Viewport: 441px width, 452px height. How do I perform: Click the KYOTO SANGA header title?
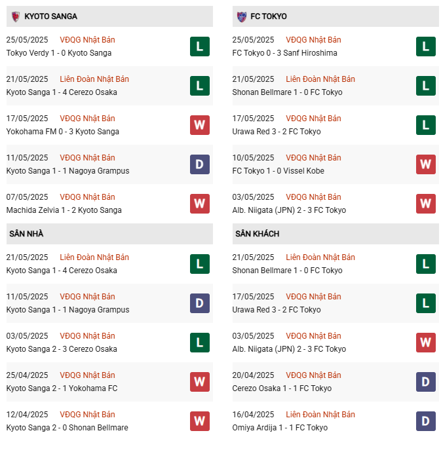tap(50, 16)
